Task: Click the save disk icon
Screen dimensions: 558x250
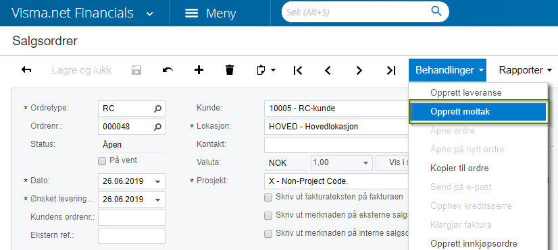Action: tap(136, 70)
